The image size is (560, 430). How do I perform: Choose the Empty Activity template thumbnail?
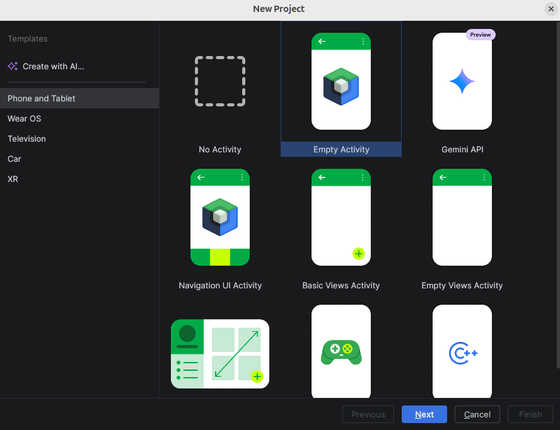(341, 81)
